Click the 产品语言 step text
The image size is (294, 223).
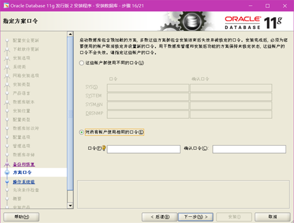click(21, 93)
